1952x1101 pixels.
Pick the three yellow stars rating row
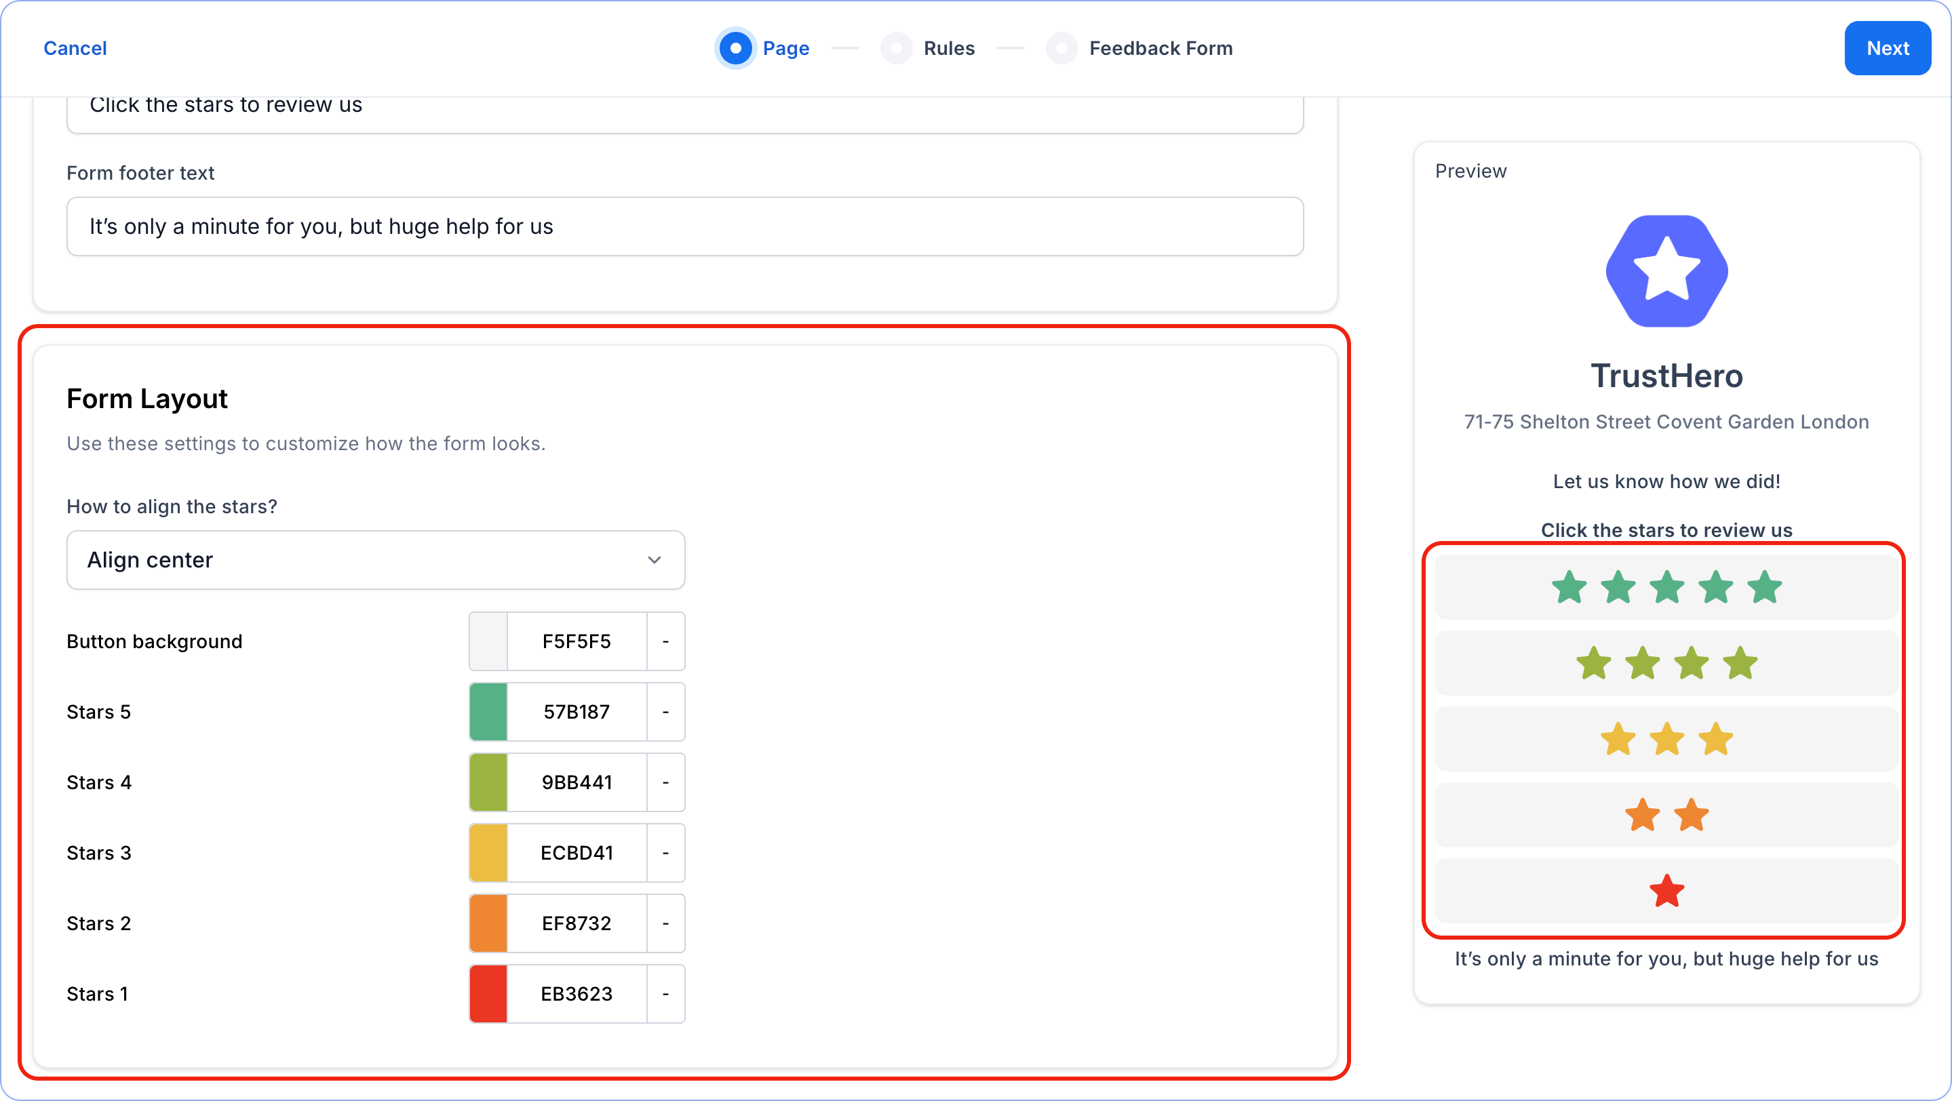pyautogui.click(x=1666, y=739)
